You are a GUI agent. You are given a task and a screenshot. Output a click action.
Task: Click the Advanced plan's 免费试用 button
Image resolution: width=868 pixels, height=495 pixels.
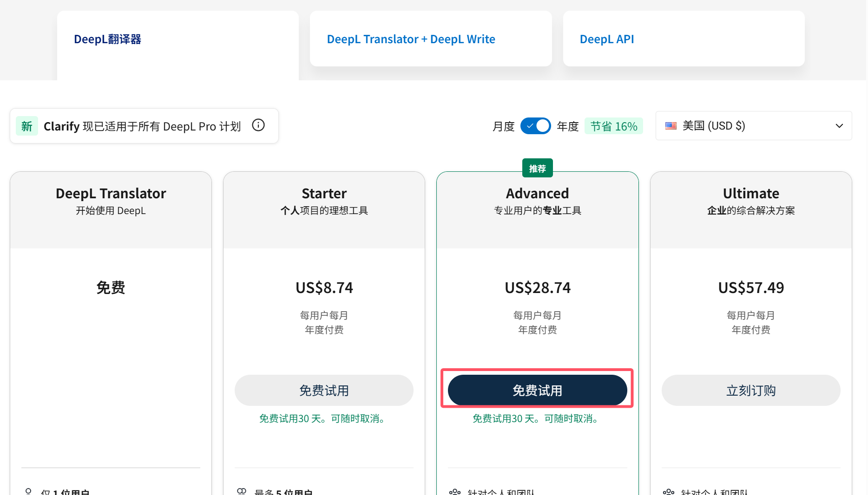(537, 390)
